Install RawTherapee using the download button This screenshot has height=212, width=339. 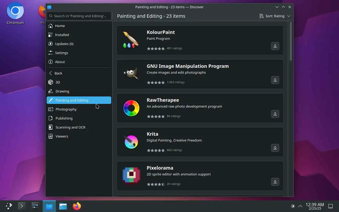tap(275, 114)
